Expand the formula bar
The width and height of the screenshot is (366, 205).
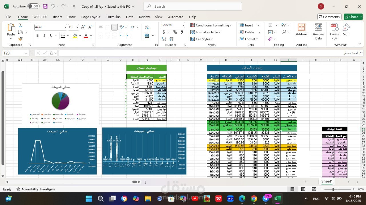tap(361, 53)
